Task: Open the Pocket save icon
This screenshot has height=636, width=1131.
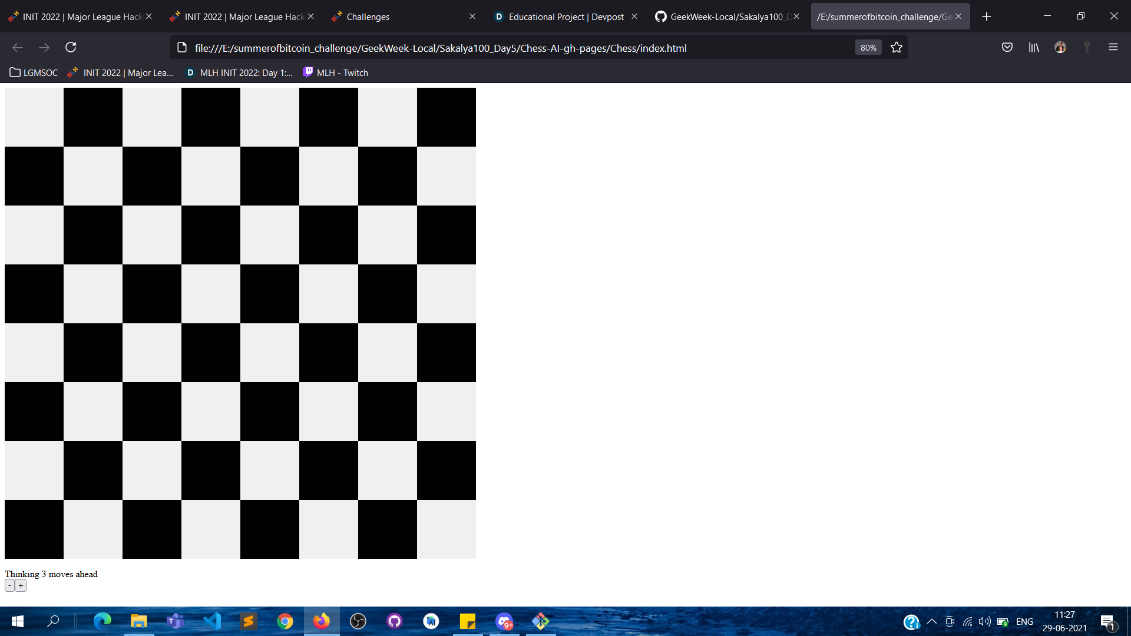Action: (x=1007, y=47)
